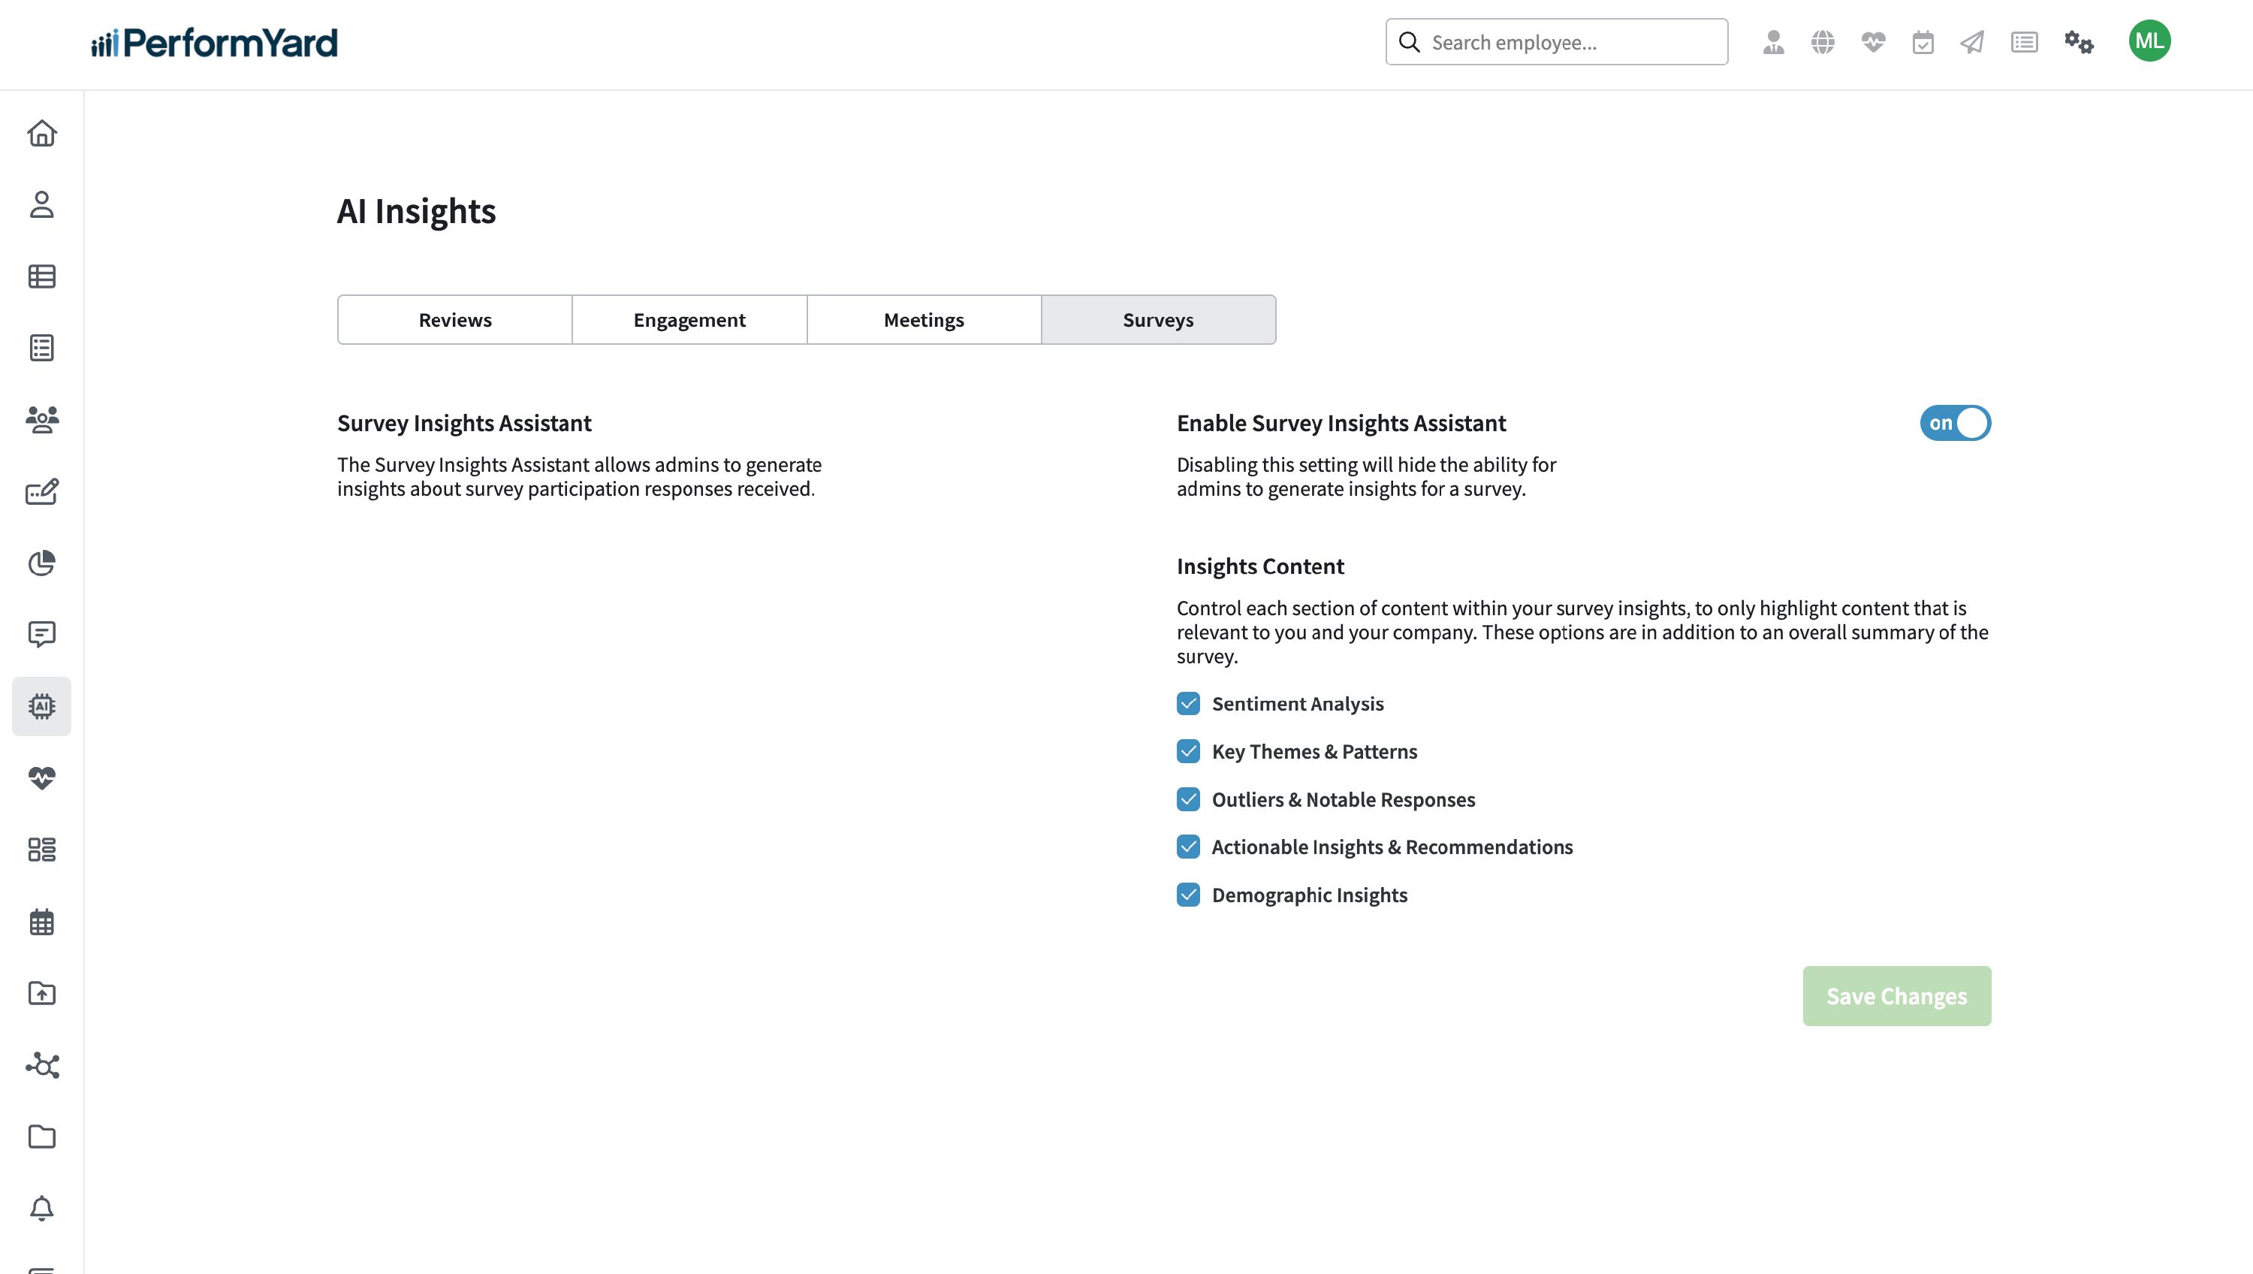The height and width of the screenshot is (1274, 2253).
Task: Toggle the Demographic Insights checkbox
Action: point(1188,894)
